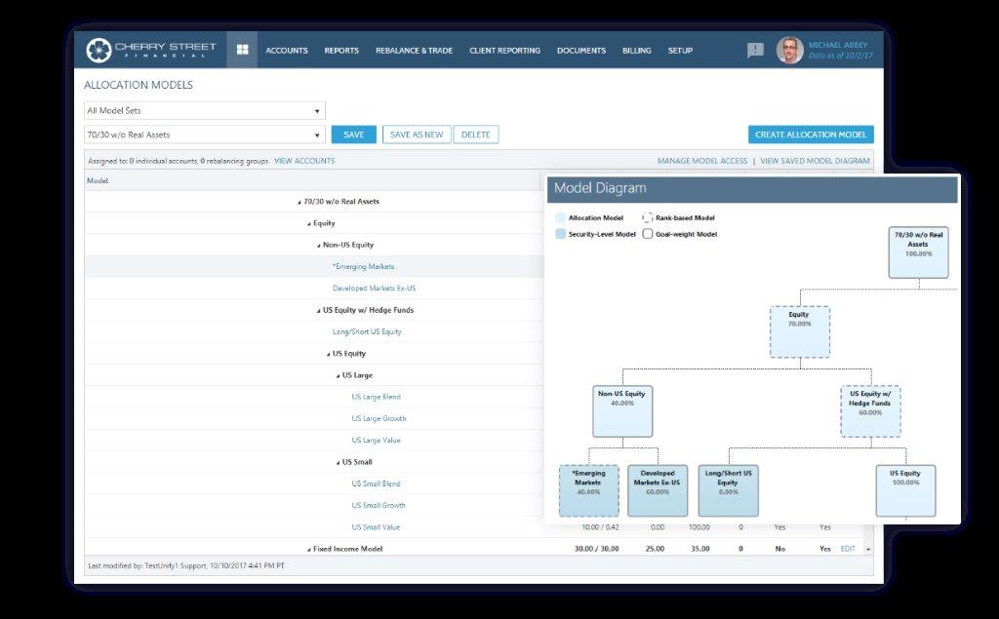
Task: Open the Billing menu
Action: tap(636, 51)
